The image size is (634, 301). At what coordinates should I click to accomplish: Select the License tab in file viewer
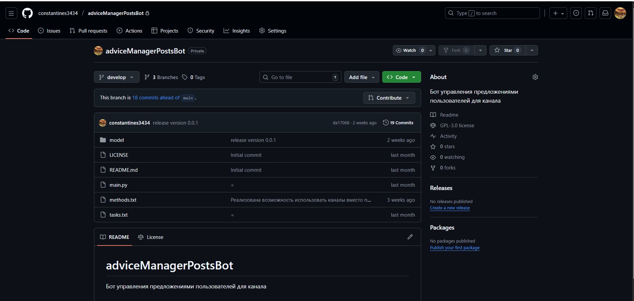click(x=150, y=237)
